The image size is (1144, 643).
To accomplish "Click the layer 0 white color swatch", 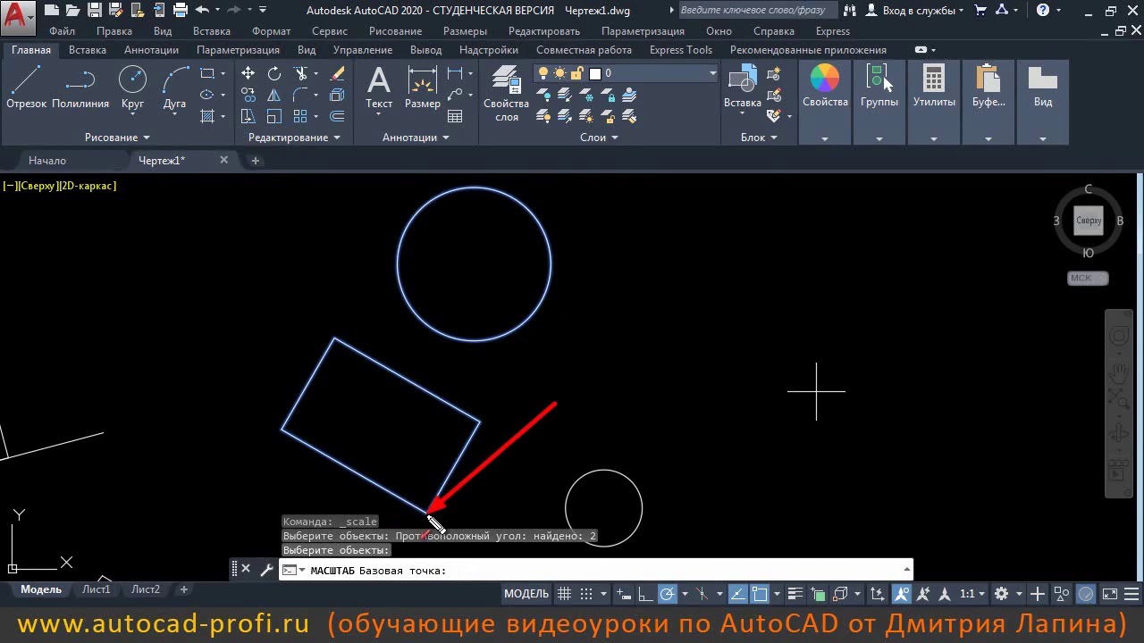I will (595, 73).
